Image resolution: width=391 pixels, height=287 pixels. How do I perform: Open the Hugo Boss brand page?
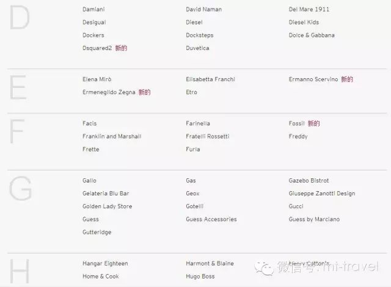[200, 276]
